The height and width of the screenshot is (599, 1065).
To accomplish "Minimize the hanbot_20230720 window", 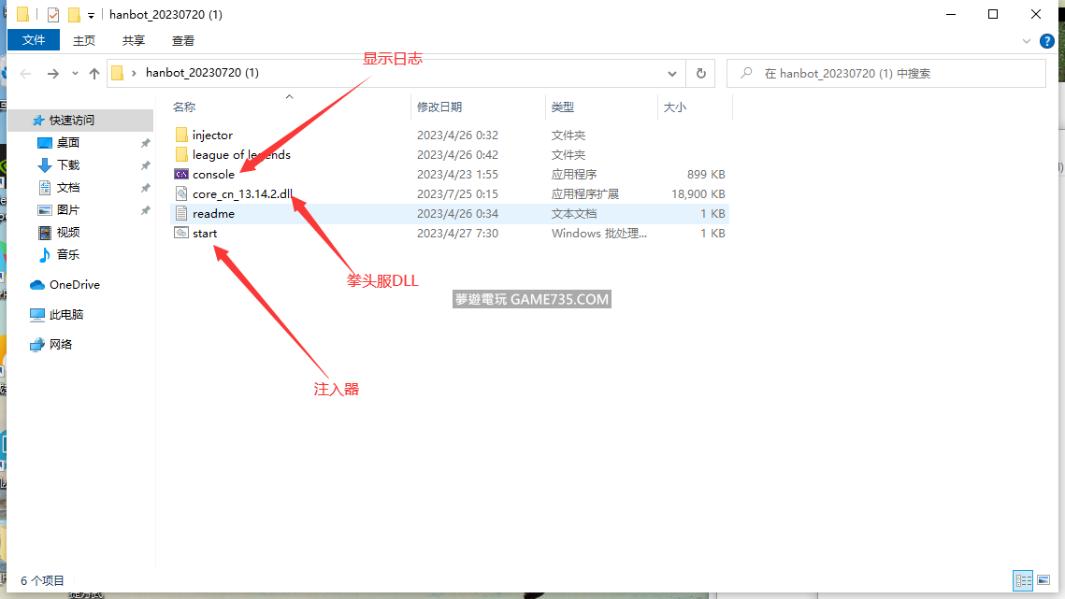I will [x=951, y=14].
